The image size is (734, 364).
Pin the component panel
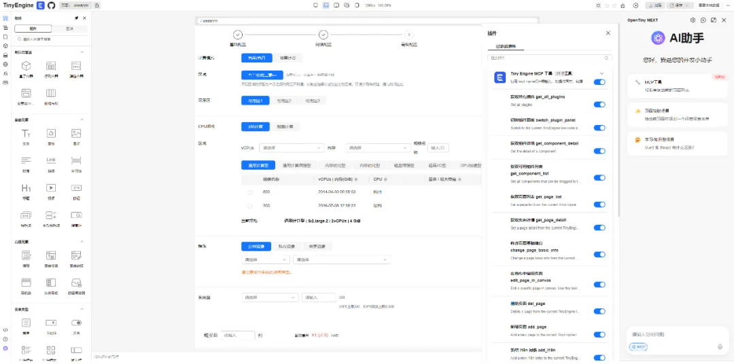pyautogui.click(x=76, y=18)
